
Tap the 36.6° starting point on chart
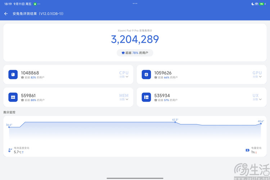point(9,127)
